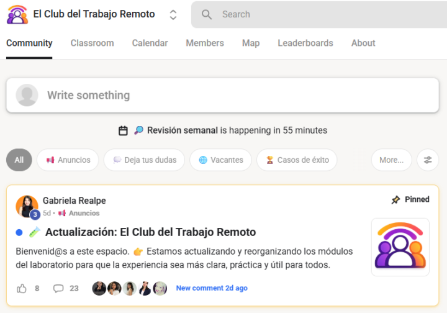Viewport: 447px width, 313px height.
Task: Click the Pinned pin icon
Action: 395,200
